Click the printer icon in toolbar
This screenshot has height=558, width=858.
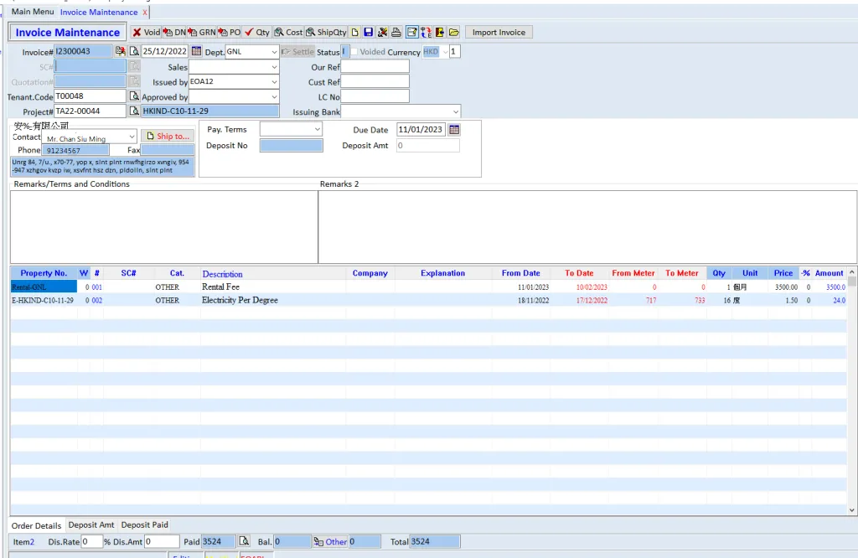(x=397, y=33)
